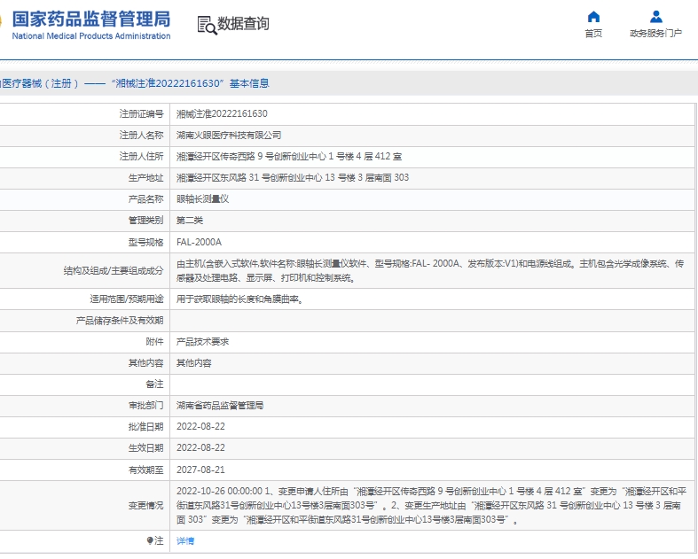This screenshot has width=698, height=559.
Task: Click the 变更情况 field label
Action: pos(146,506)
